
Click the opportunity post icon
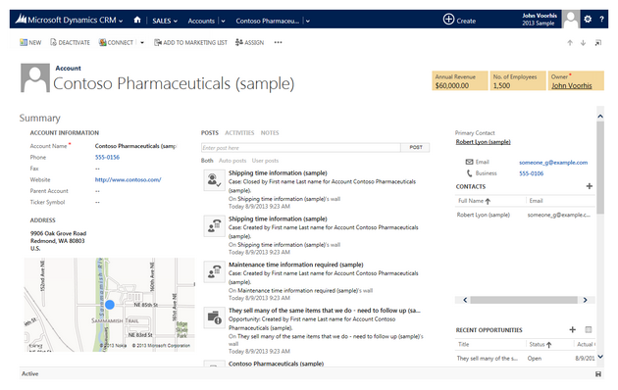(x=214, y=317)
